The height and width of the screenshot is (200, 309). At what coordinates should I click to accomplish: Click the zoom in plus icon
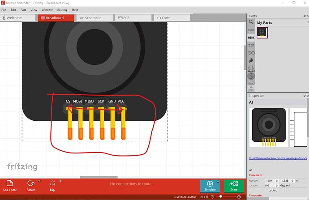239,197
